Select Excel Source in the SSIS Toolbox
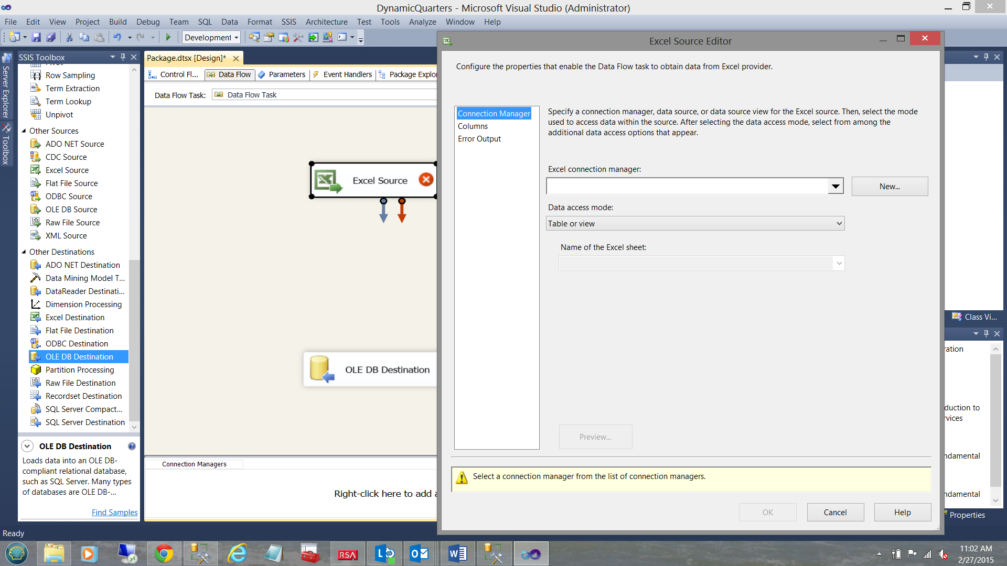The height and width of the screenshot is (566, 1007). (67, 170)
